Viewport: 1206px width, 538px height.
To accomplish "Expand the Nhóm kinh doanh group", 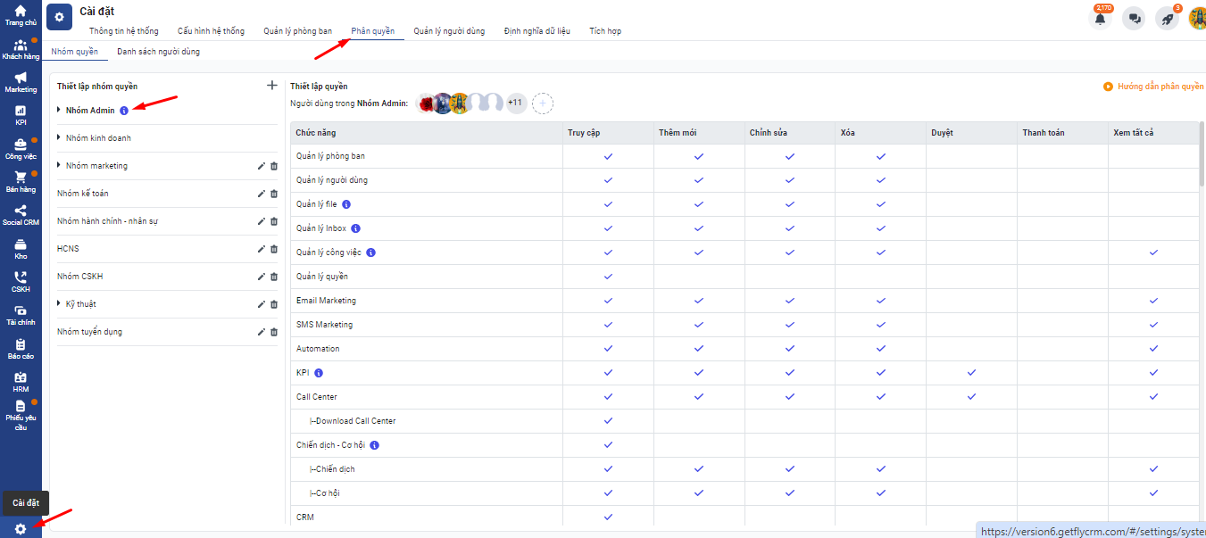I will click(x=59, y=138).
